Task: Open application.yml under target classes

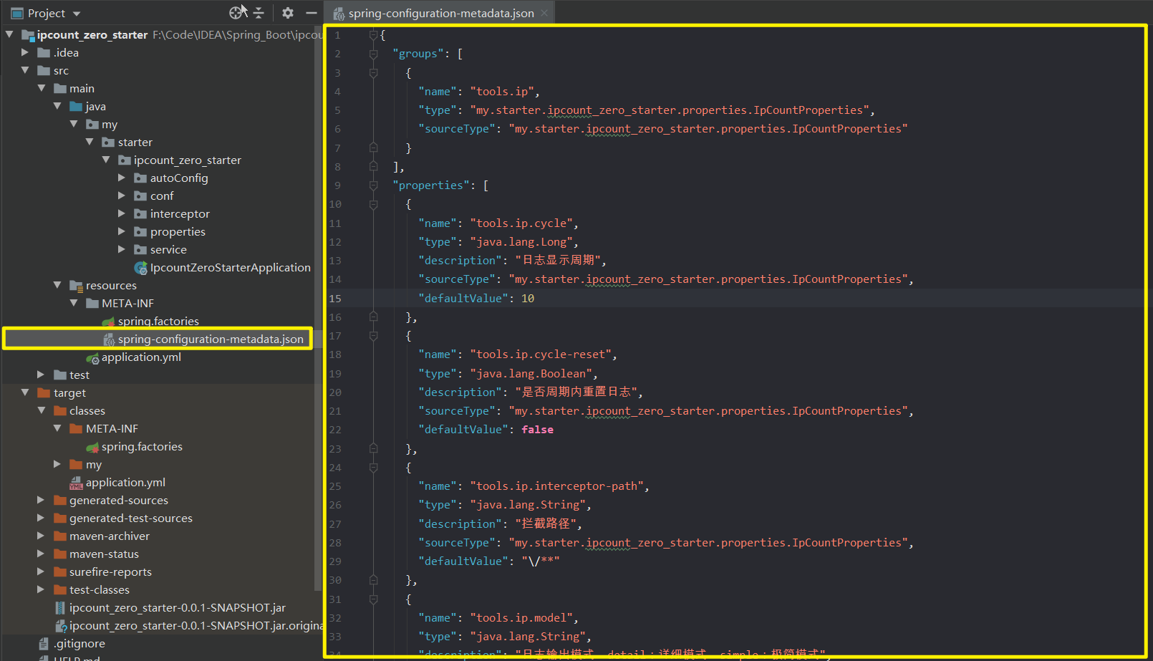Action: tap(125, 482)
